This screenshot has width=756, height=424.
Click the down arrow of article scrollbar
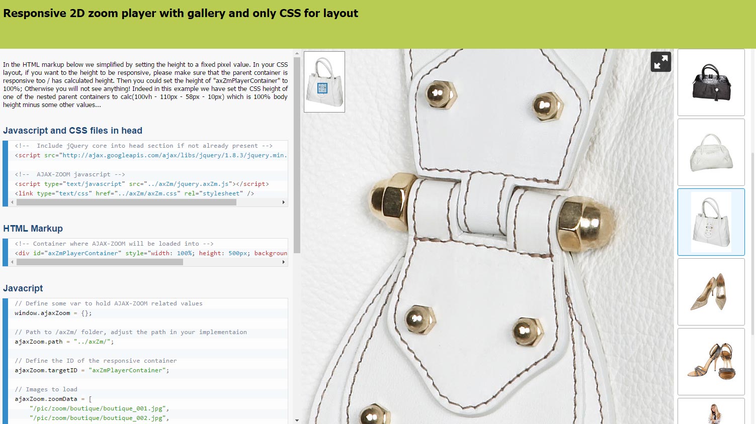pyautogui.click(x=297, y=420)
